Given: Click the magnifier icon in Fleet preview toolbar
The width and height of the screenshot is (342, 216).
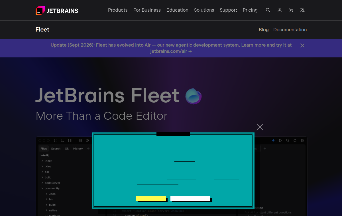Looking at the screenshot, I should click(x=288, y=140).
